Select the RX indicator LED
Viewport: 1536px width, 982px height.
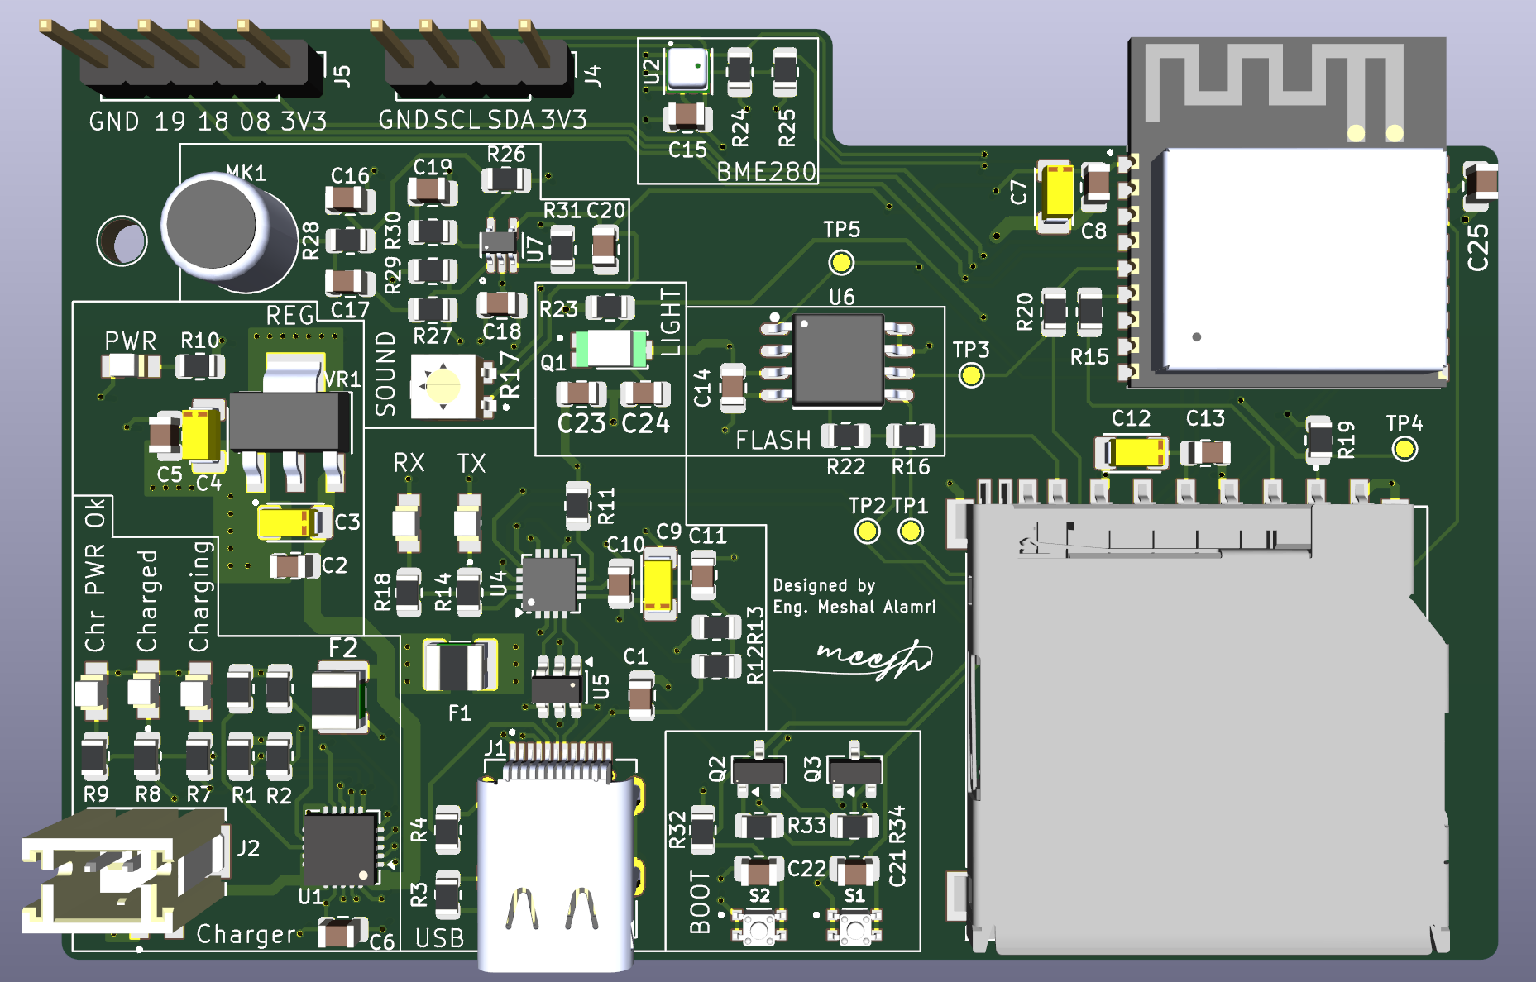pyautogui.click(x=407, y=522)
